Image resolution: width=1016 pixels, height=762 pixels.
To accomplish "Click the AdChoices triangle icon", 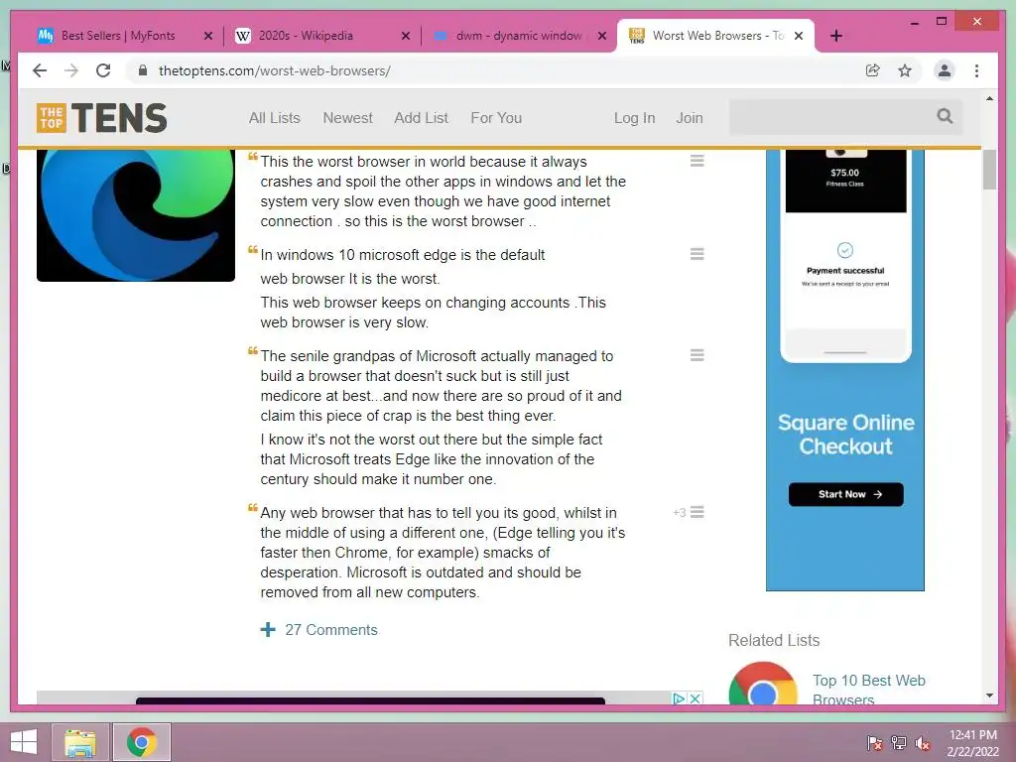I will pyautogui.click(x=679, y=698).
